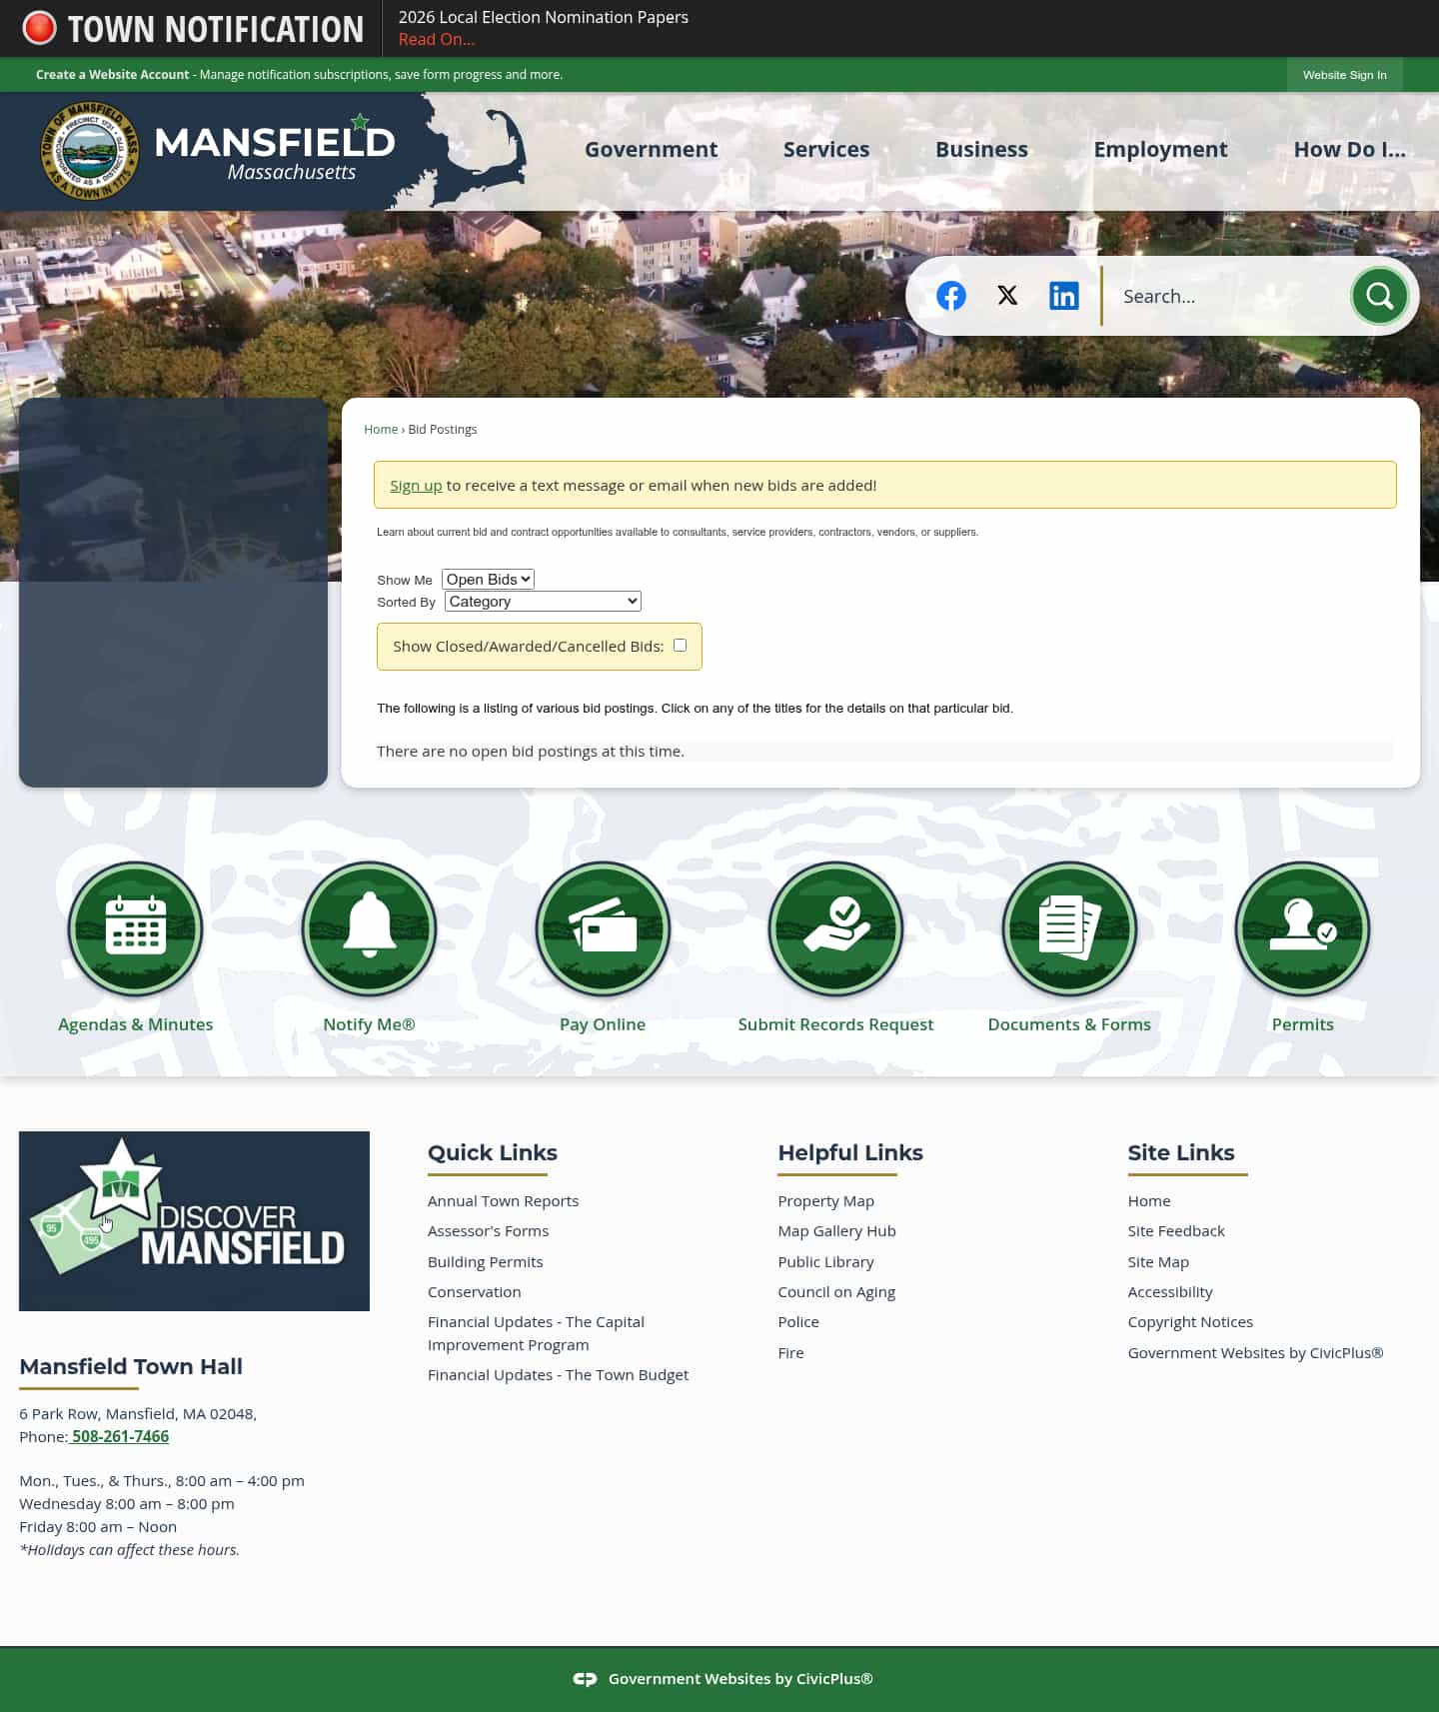Click Government Websites by CivicPlus in green footer
This screenshot has width=1439, height=1712.
pos(740,1679)
